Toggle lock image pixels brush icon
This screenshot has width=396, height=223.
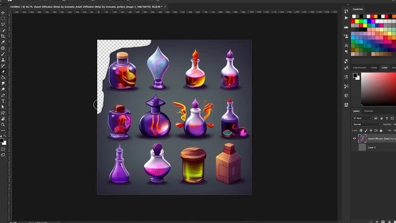coord(366,131)
